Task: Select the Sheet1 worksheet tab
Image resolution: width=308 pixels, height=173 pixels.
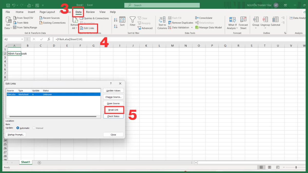Action: coord(26,162)
